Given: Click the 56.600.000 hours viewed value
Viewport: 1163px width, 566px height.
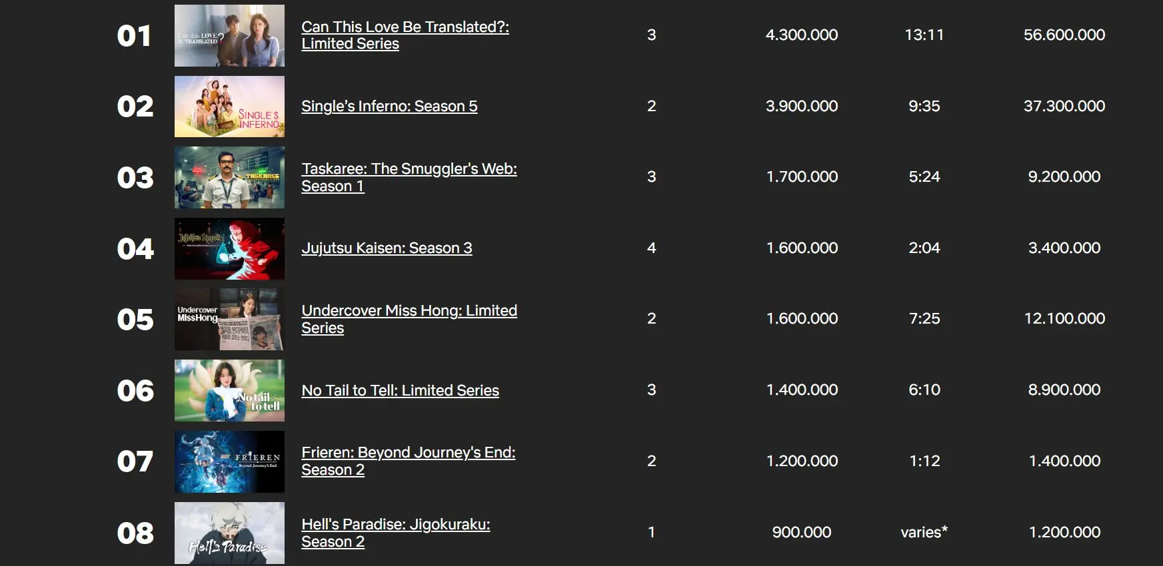Looking at the screenshot, I should (x=1064, y=35).
